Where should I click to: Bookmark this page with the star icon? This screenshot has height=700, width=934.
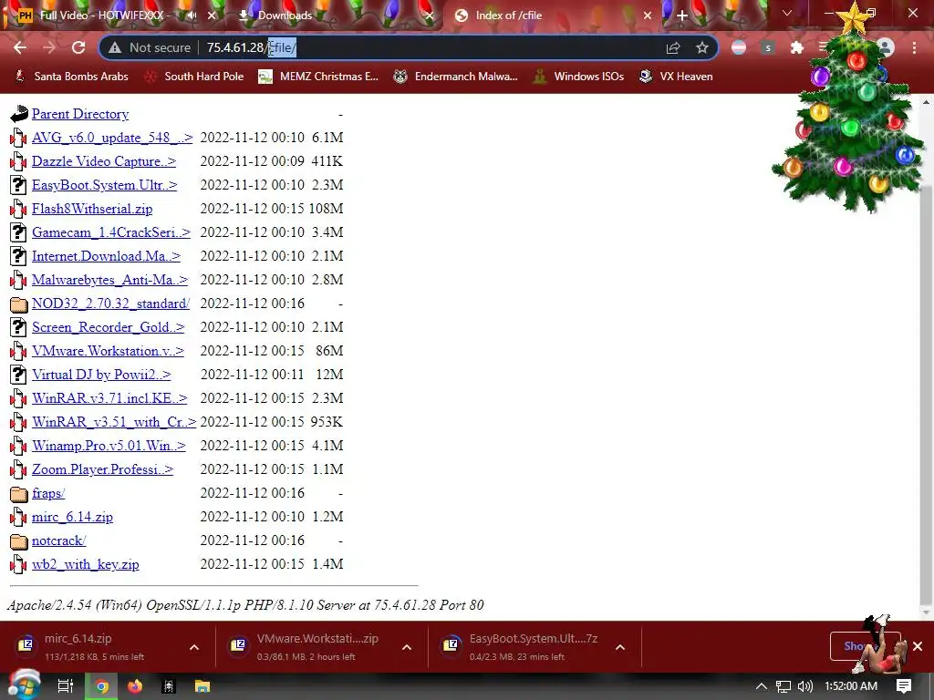click(702, 47)
